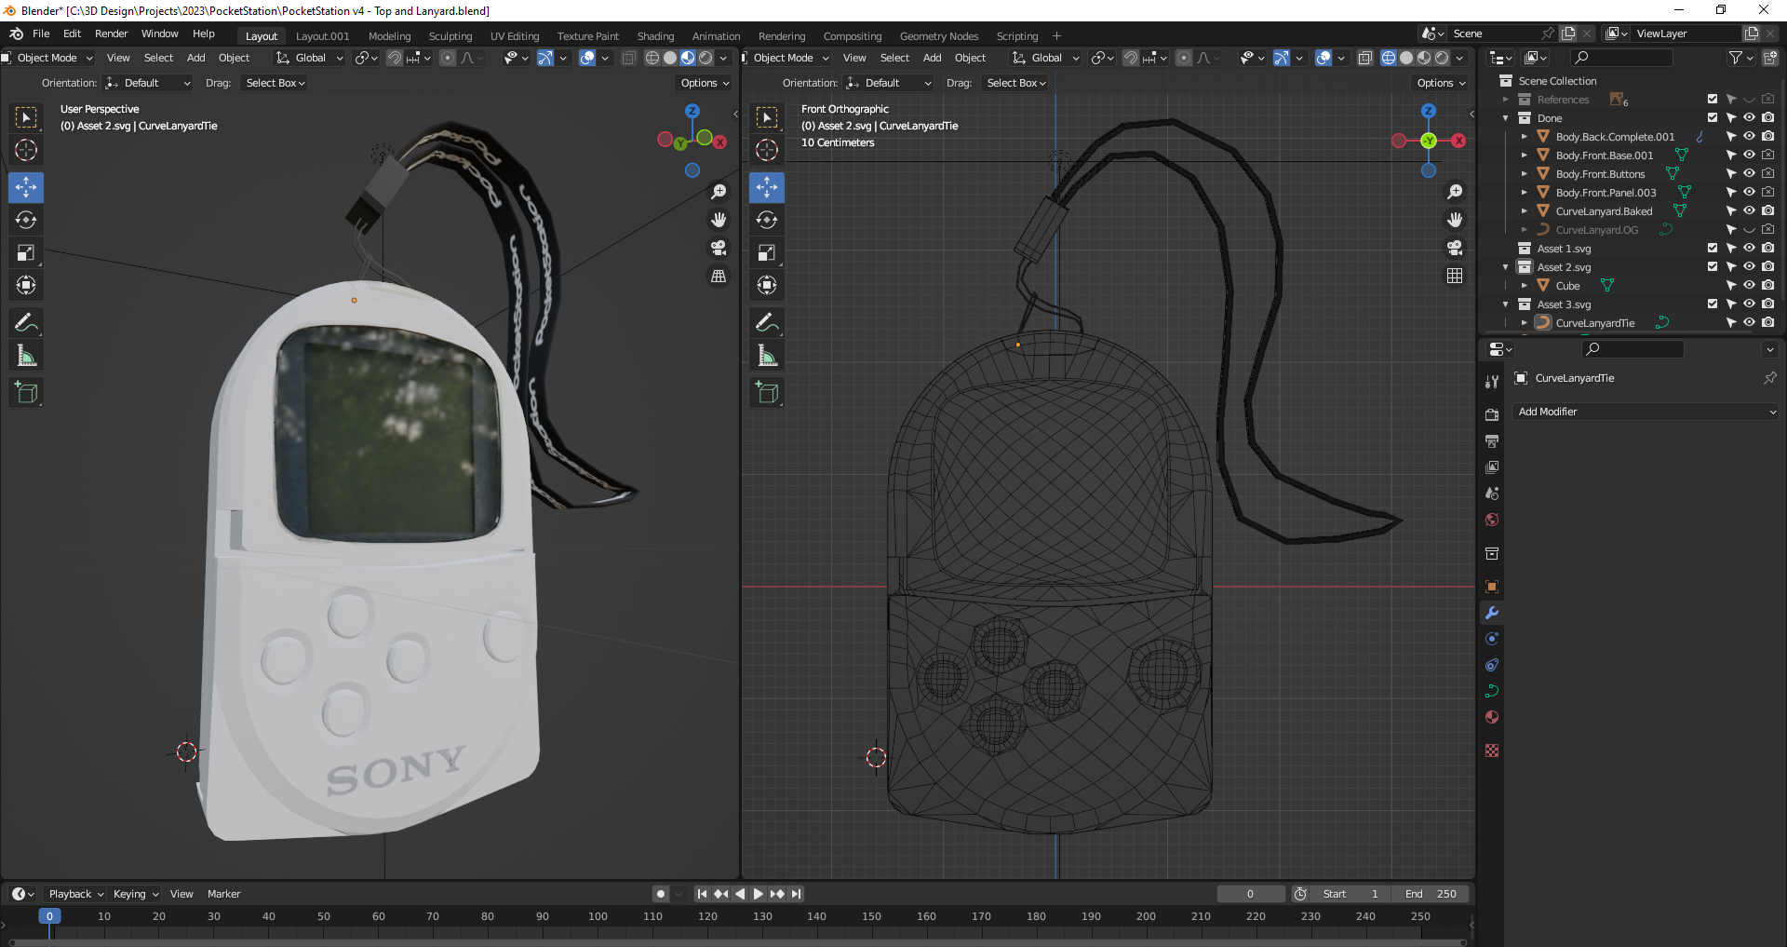This screenshot has width=1787, height=947.
Task: Expand the Body.Back.Complete.001 tree item
Action: (1524, 136)
